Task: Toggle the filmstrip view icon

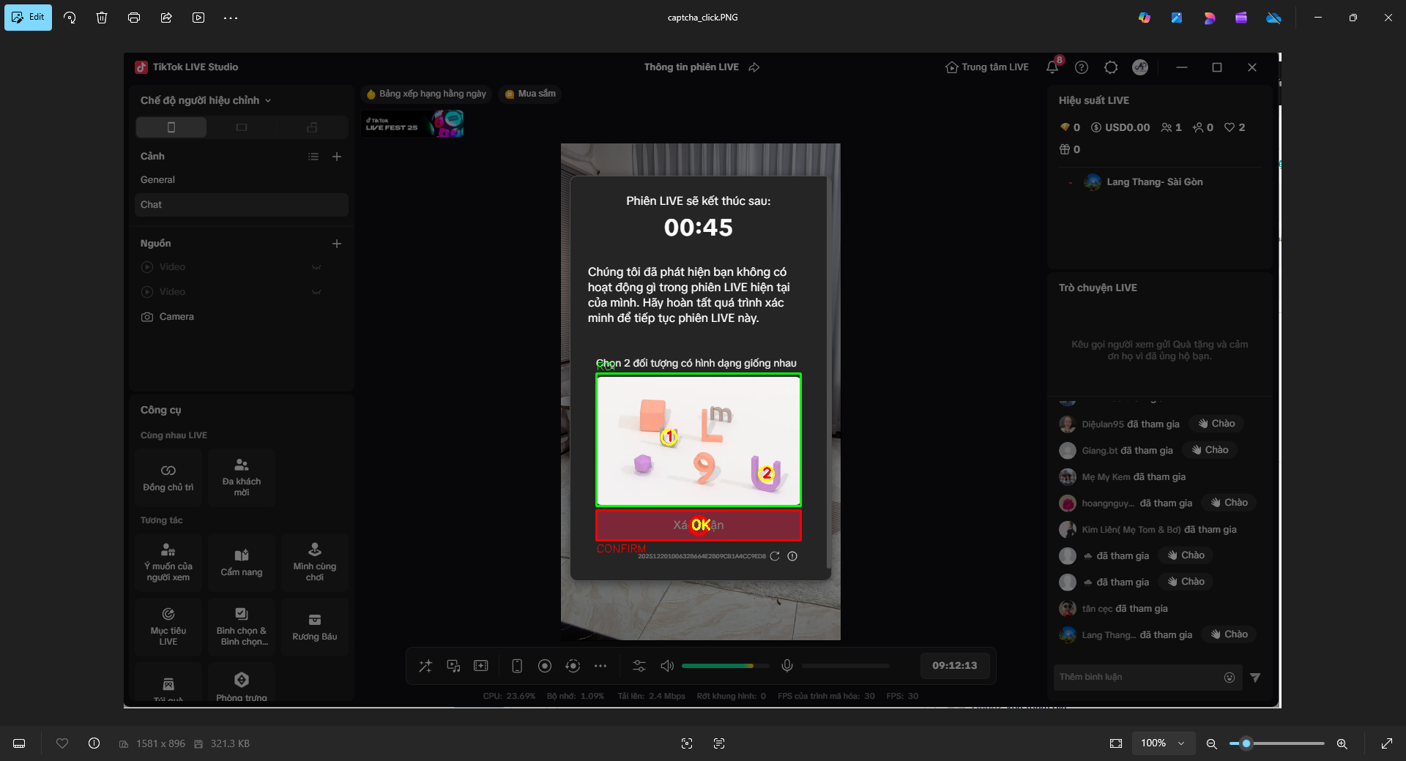Action: pos(20,743)
